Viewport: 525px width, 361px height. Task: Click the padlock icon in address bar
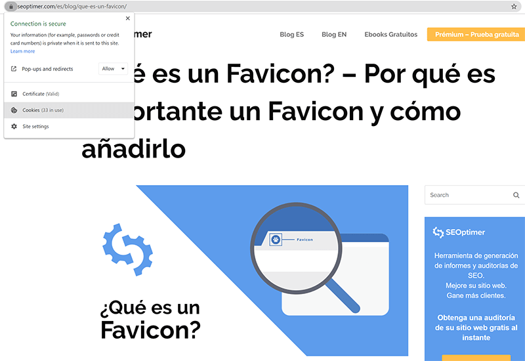point(10,7)
